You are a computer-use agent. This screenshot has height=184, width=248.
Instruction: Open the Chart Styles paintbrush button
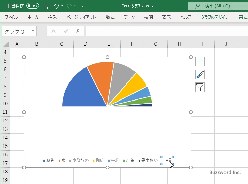200,74
